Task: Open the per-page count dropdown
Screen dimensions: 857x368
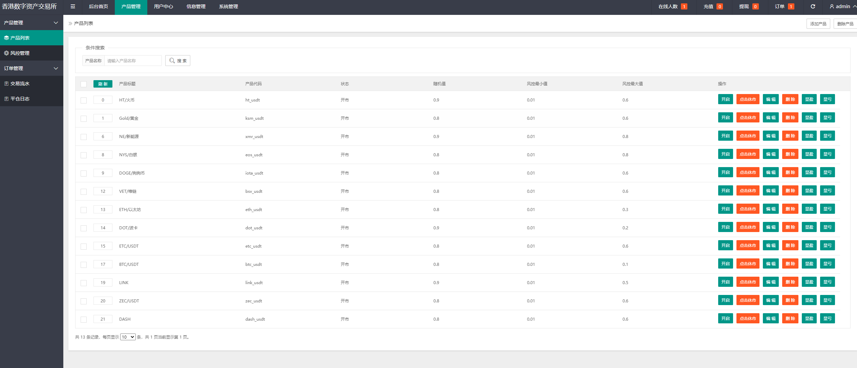Action: point(128,337)
